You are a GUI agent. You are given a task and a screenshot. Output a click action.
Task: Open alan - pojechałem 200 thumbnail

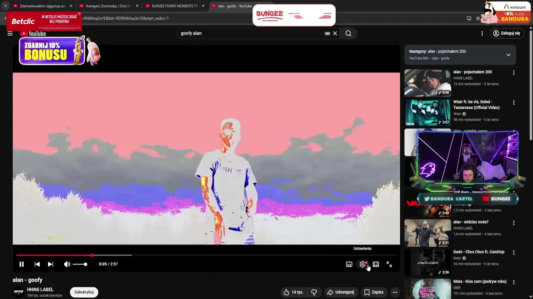pos(428,83)
